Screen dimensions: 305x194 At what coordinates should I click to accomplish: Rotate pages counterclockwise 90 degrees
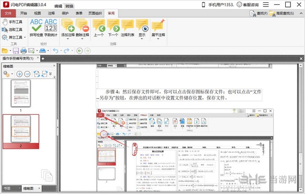37,74
